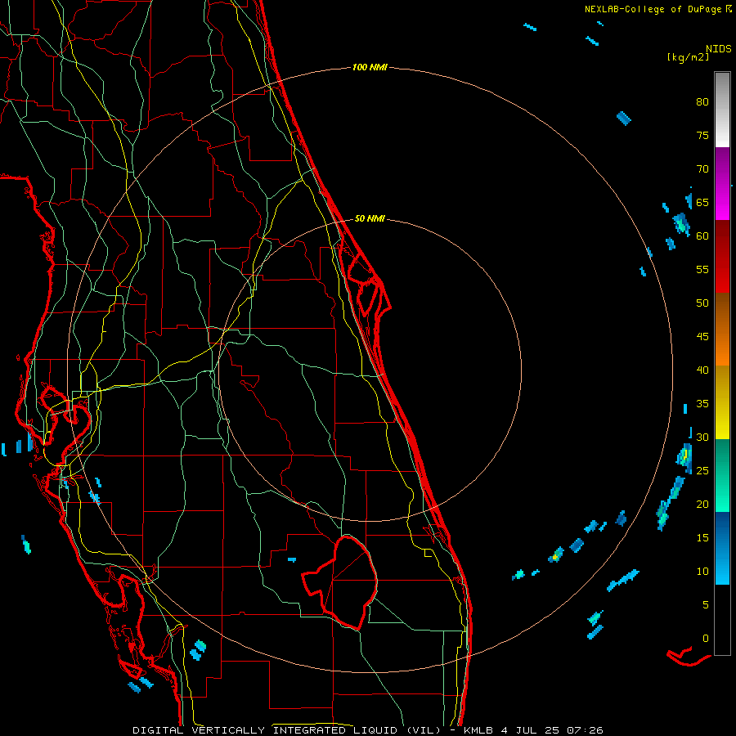The height and width of the screenshot is (736, 736).
Task: Click the "KMLB" station identifier
Action: point(478,730)
